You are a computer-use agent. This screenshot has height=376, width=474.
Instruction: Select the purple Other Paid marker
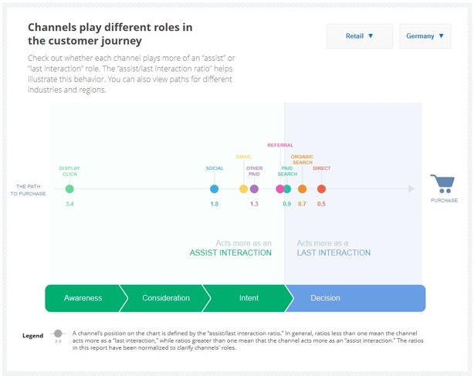[254, 188]
